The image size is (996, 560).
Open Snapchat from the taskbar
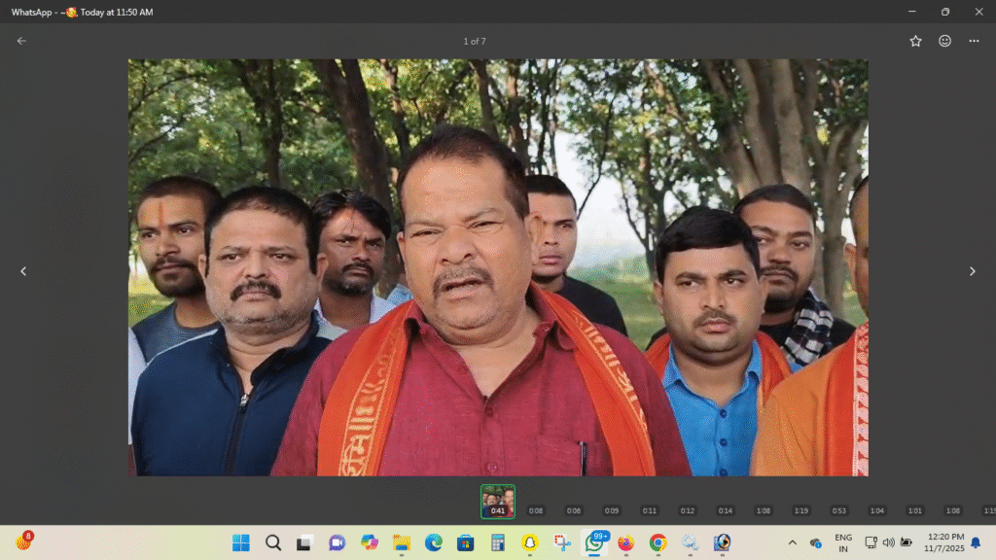530,542
